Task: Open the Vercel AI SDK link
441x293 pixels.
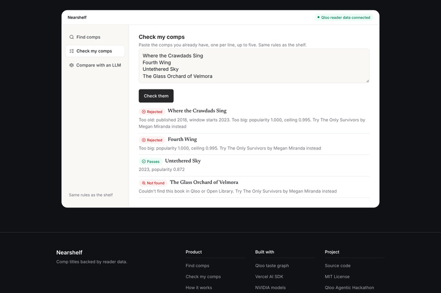Action: point(269,277)
